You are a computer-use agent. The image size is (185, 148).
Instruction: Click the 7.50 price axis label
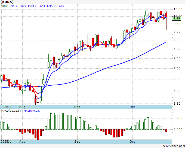pyautogui.click(x=177, y=59)
